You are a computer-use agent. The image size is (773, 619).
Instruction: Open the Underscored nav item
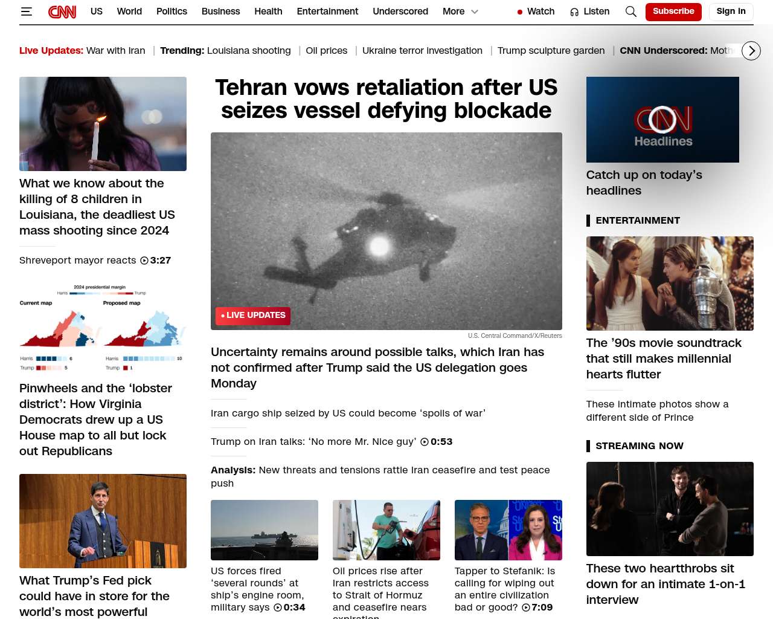tap(400, 11)
